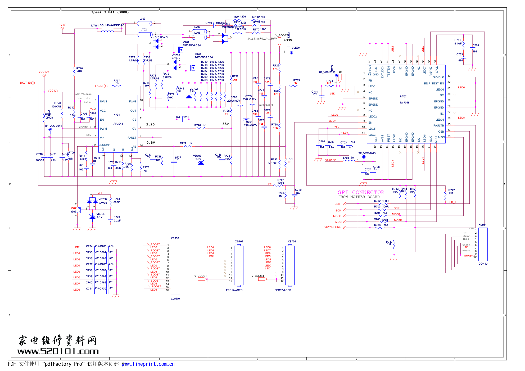Click the FPC12-ACES label under XS702
The width and height of the screenshot is (525, 371).
234,290
